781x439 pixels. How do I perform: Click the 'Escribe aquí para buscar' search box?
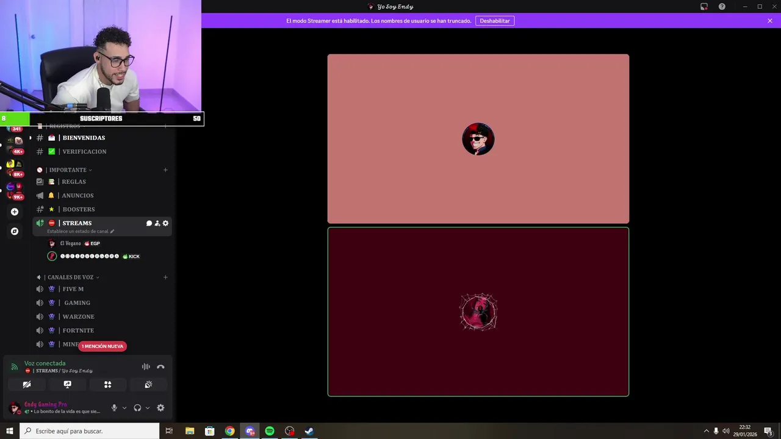click(x=90, y=431)
